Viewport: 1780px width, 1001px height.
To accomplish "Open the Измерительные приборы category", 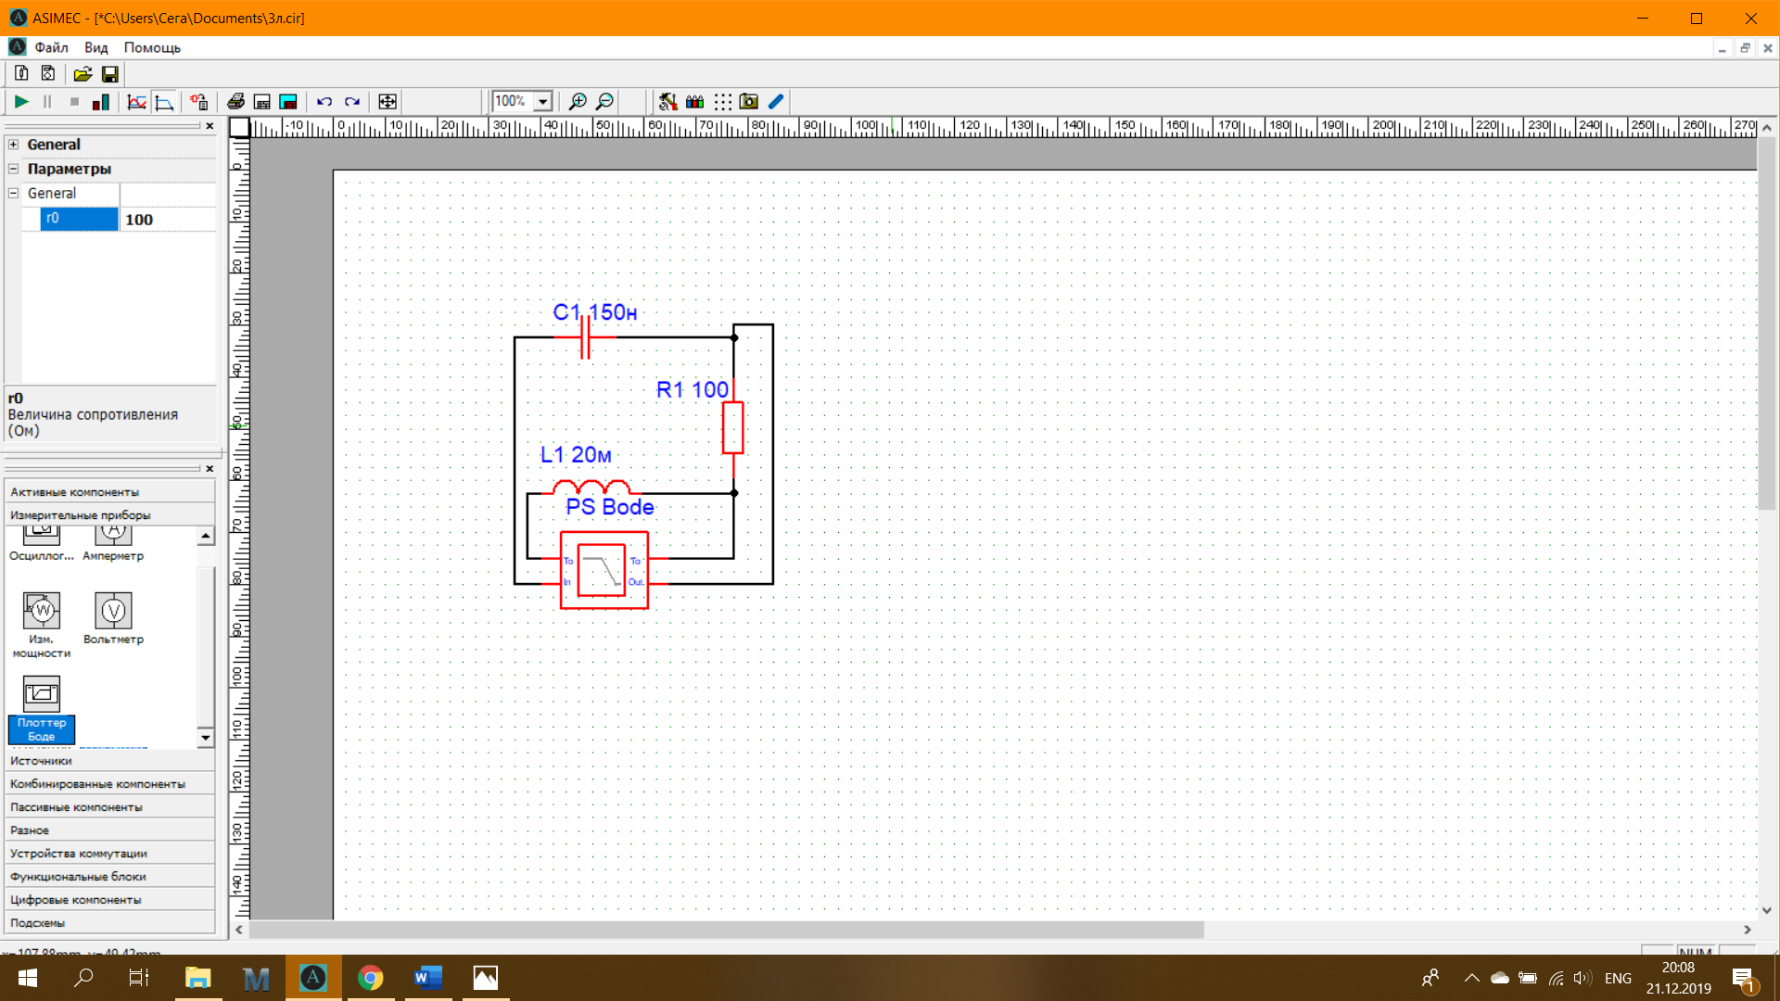I will [109, 515].
